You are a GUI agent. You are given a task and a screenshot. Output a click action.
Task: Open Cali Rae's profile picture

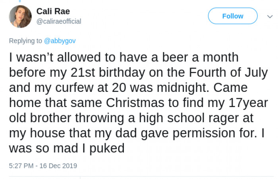pos(20,17)
